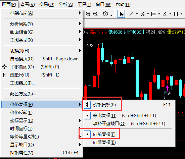Open dropdown arrow next to angle tool
Screen dimensions: 185x159
coord(170,14)
